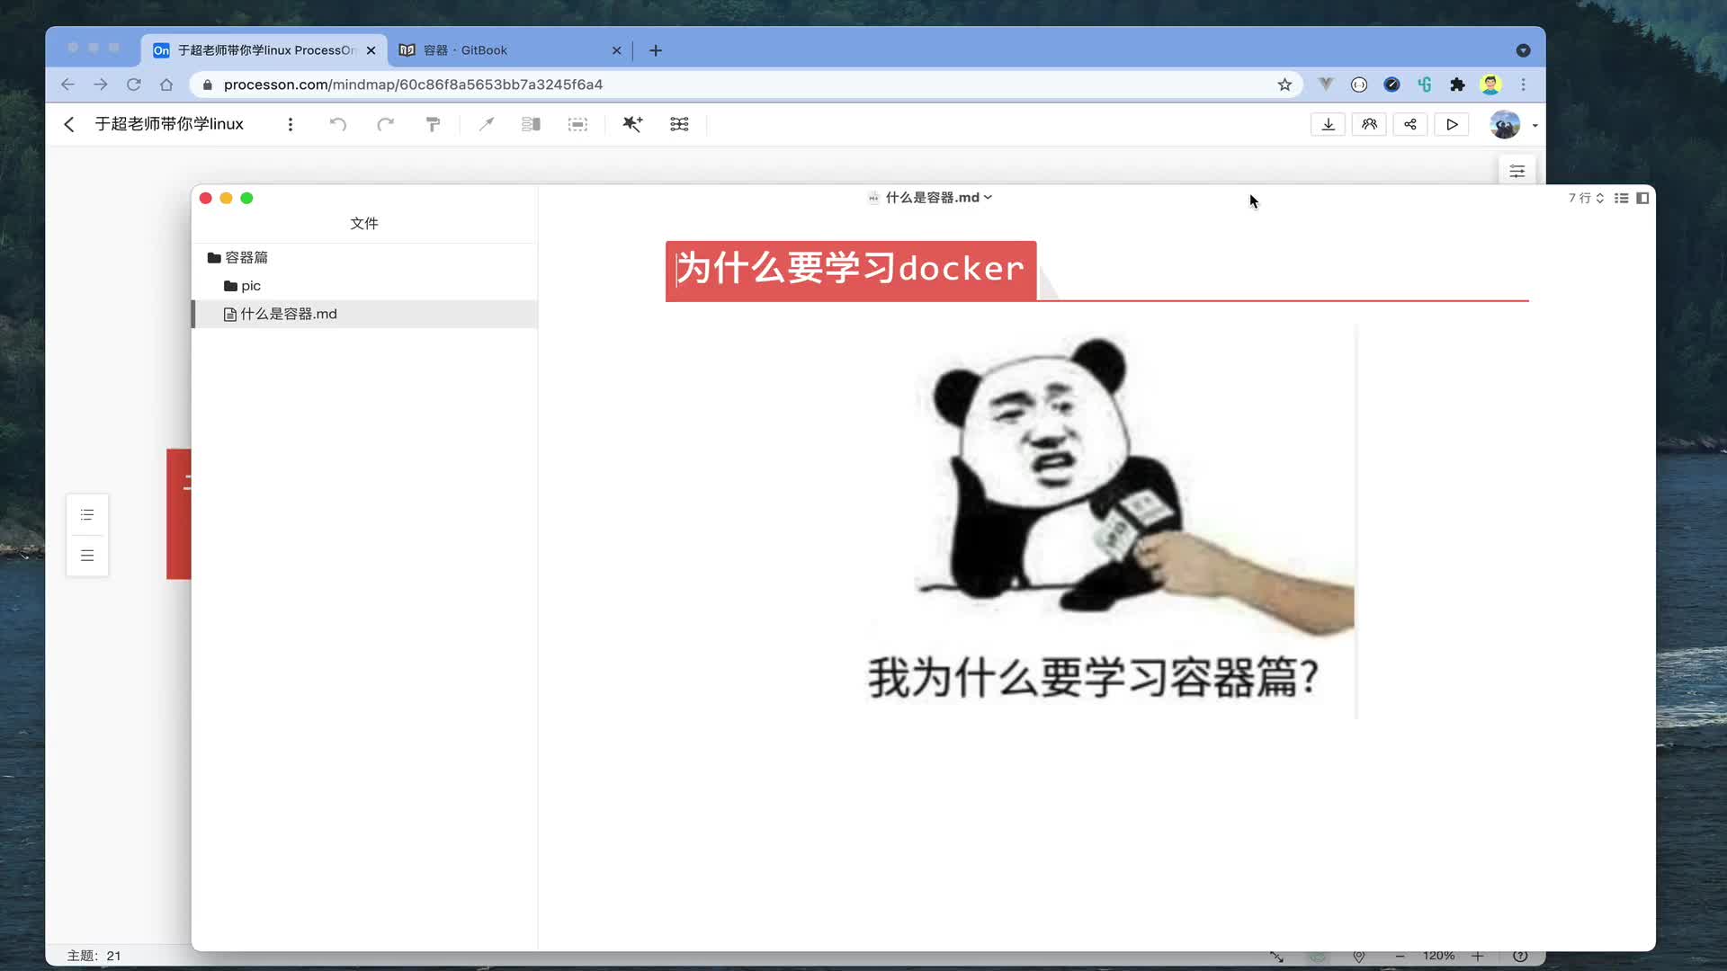The image size is (1727, 971).
Task: Open the style magic wand tool
Action: point(632,124)
